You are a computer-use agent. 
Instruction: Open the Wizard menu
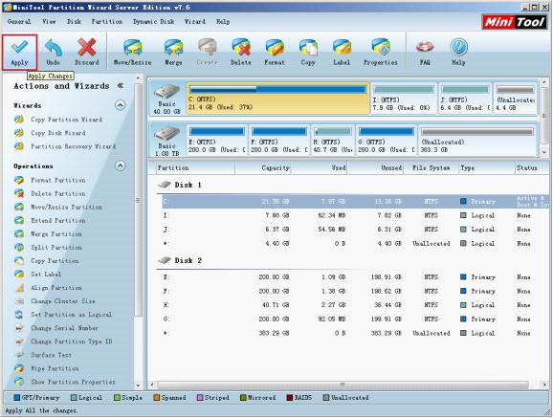coord(194,21)
